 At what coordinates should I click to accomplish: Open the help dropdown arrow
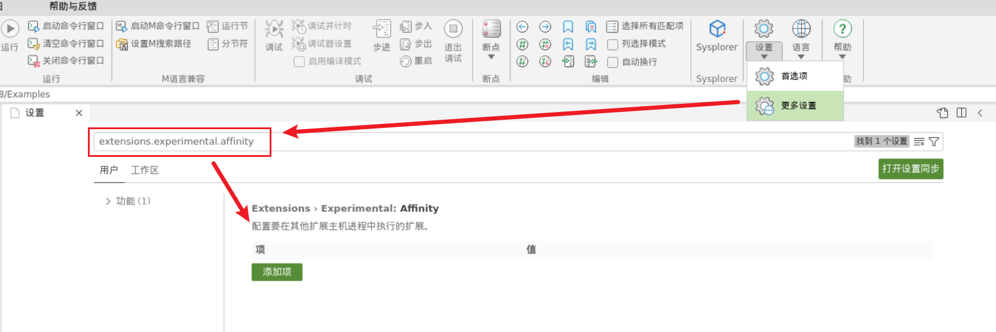click(x=842, y=57)
